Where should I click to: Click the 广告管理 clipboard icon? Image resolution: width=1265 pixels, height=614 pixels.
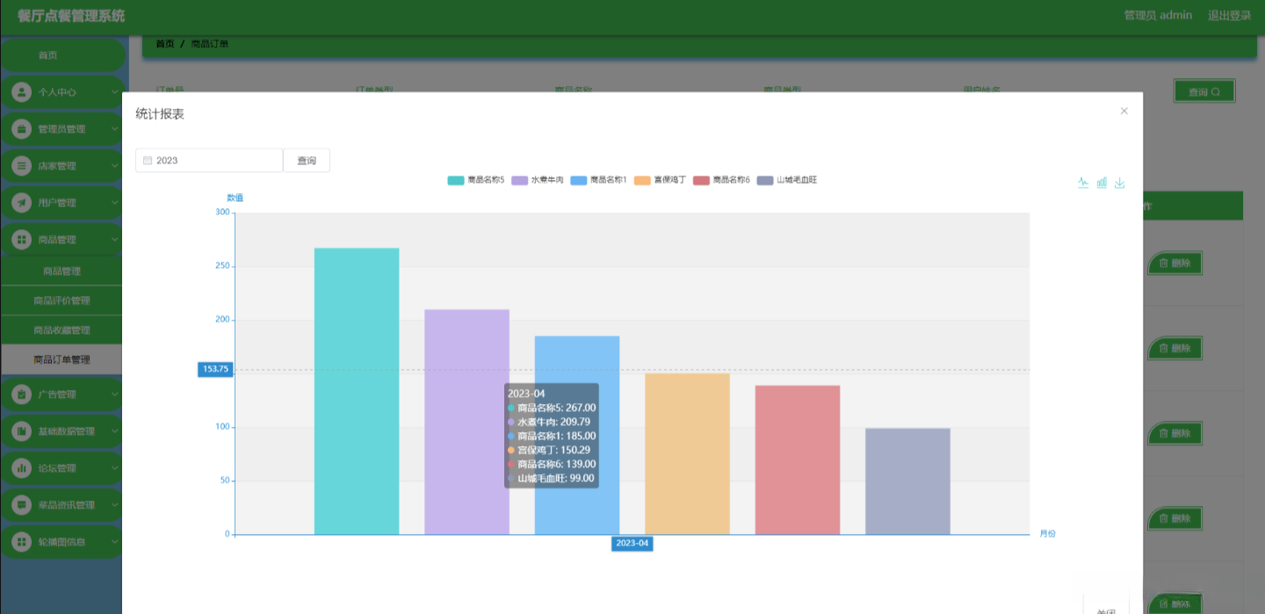(22, 394)
